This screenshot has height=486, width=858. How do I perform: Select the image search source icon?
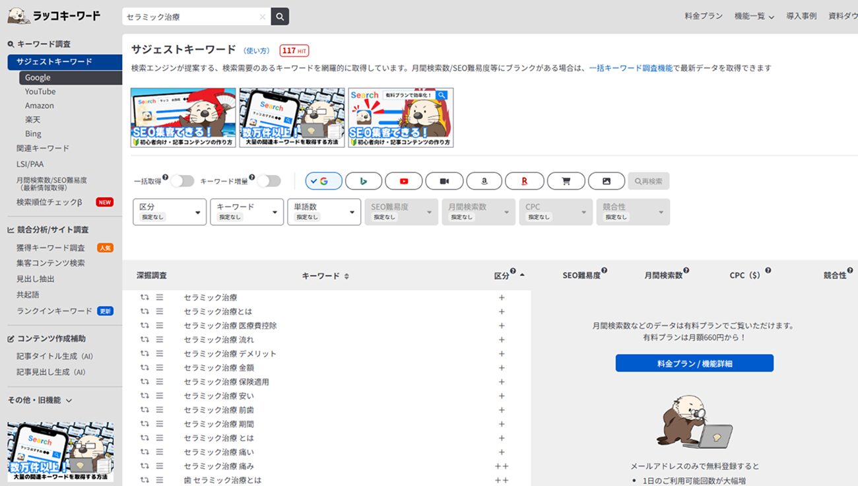click(x=606, y=181)
